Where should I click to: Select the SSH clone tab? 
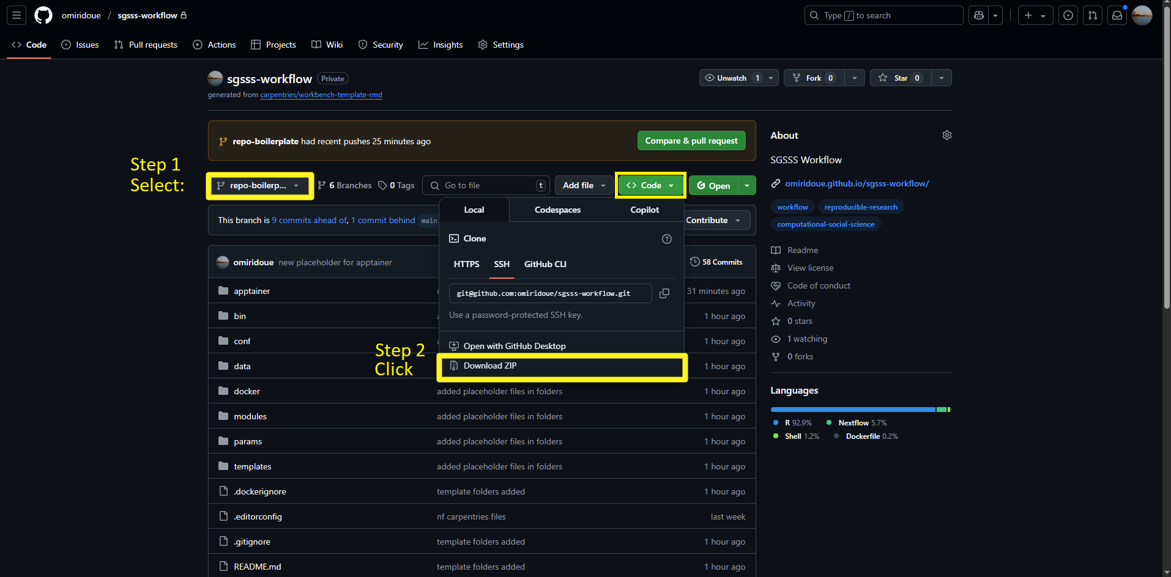click(502, 264)
